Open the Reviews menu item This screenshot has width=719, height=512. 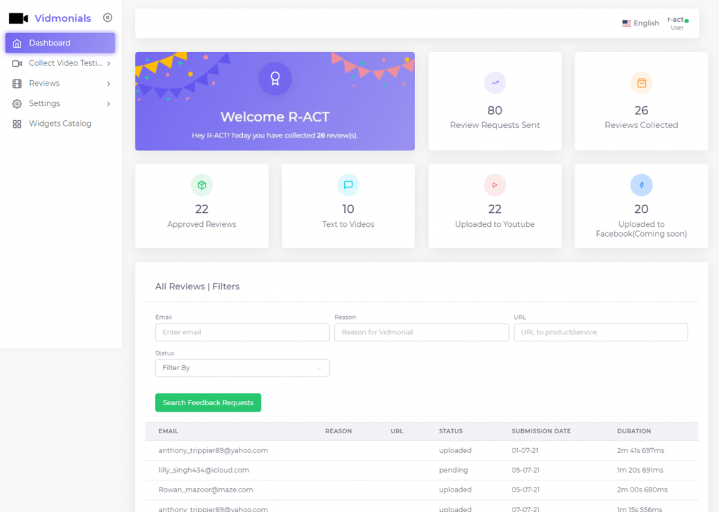60,84
